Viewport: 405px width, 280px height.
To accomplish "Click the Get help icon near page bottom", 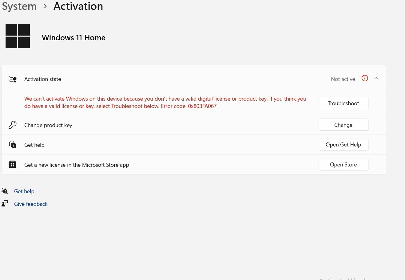I will coord(5,191).
